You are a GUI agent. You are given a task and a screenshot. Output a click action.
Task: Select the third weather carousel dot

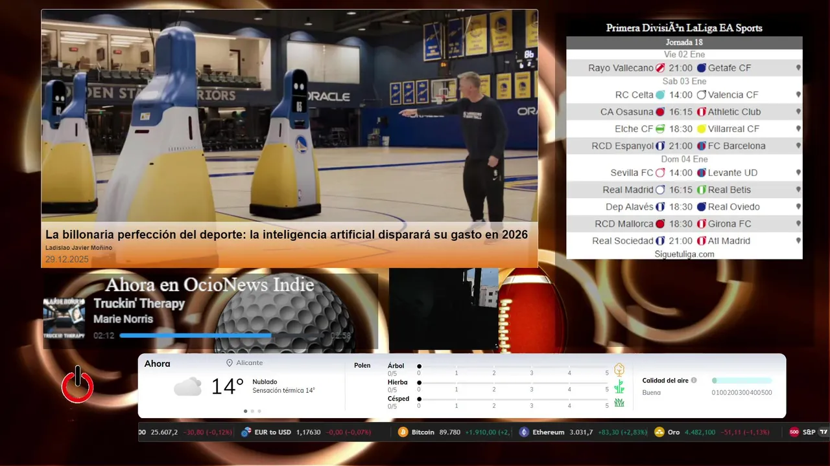tap(259, 411)
